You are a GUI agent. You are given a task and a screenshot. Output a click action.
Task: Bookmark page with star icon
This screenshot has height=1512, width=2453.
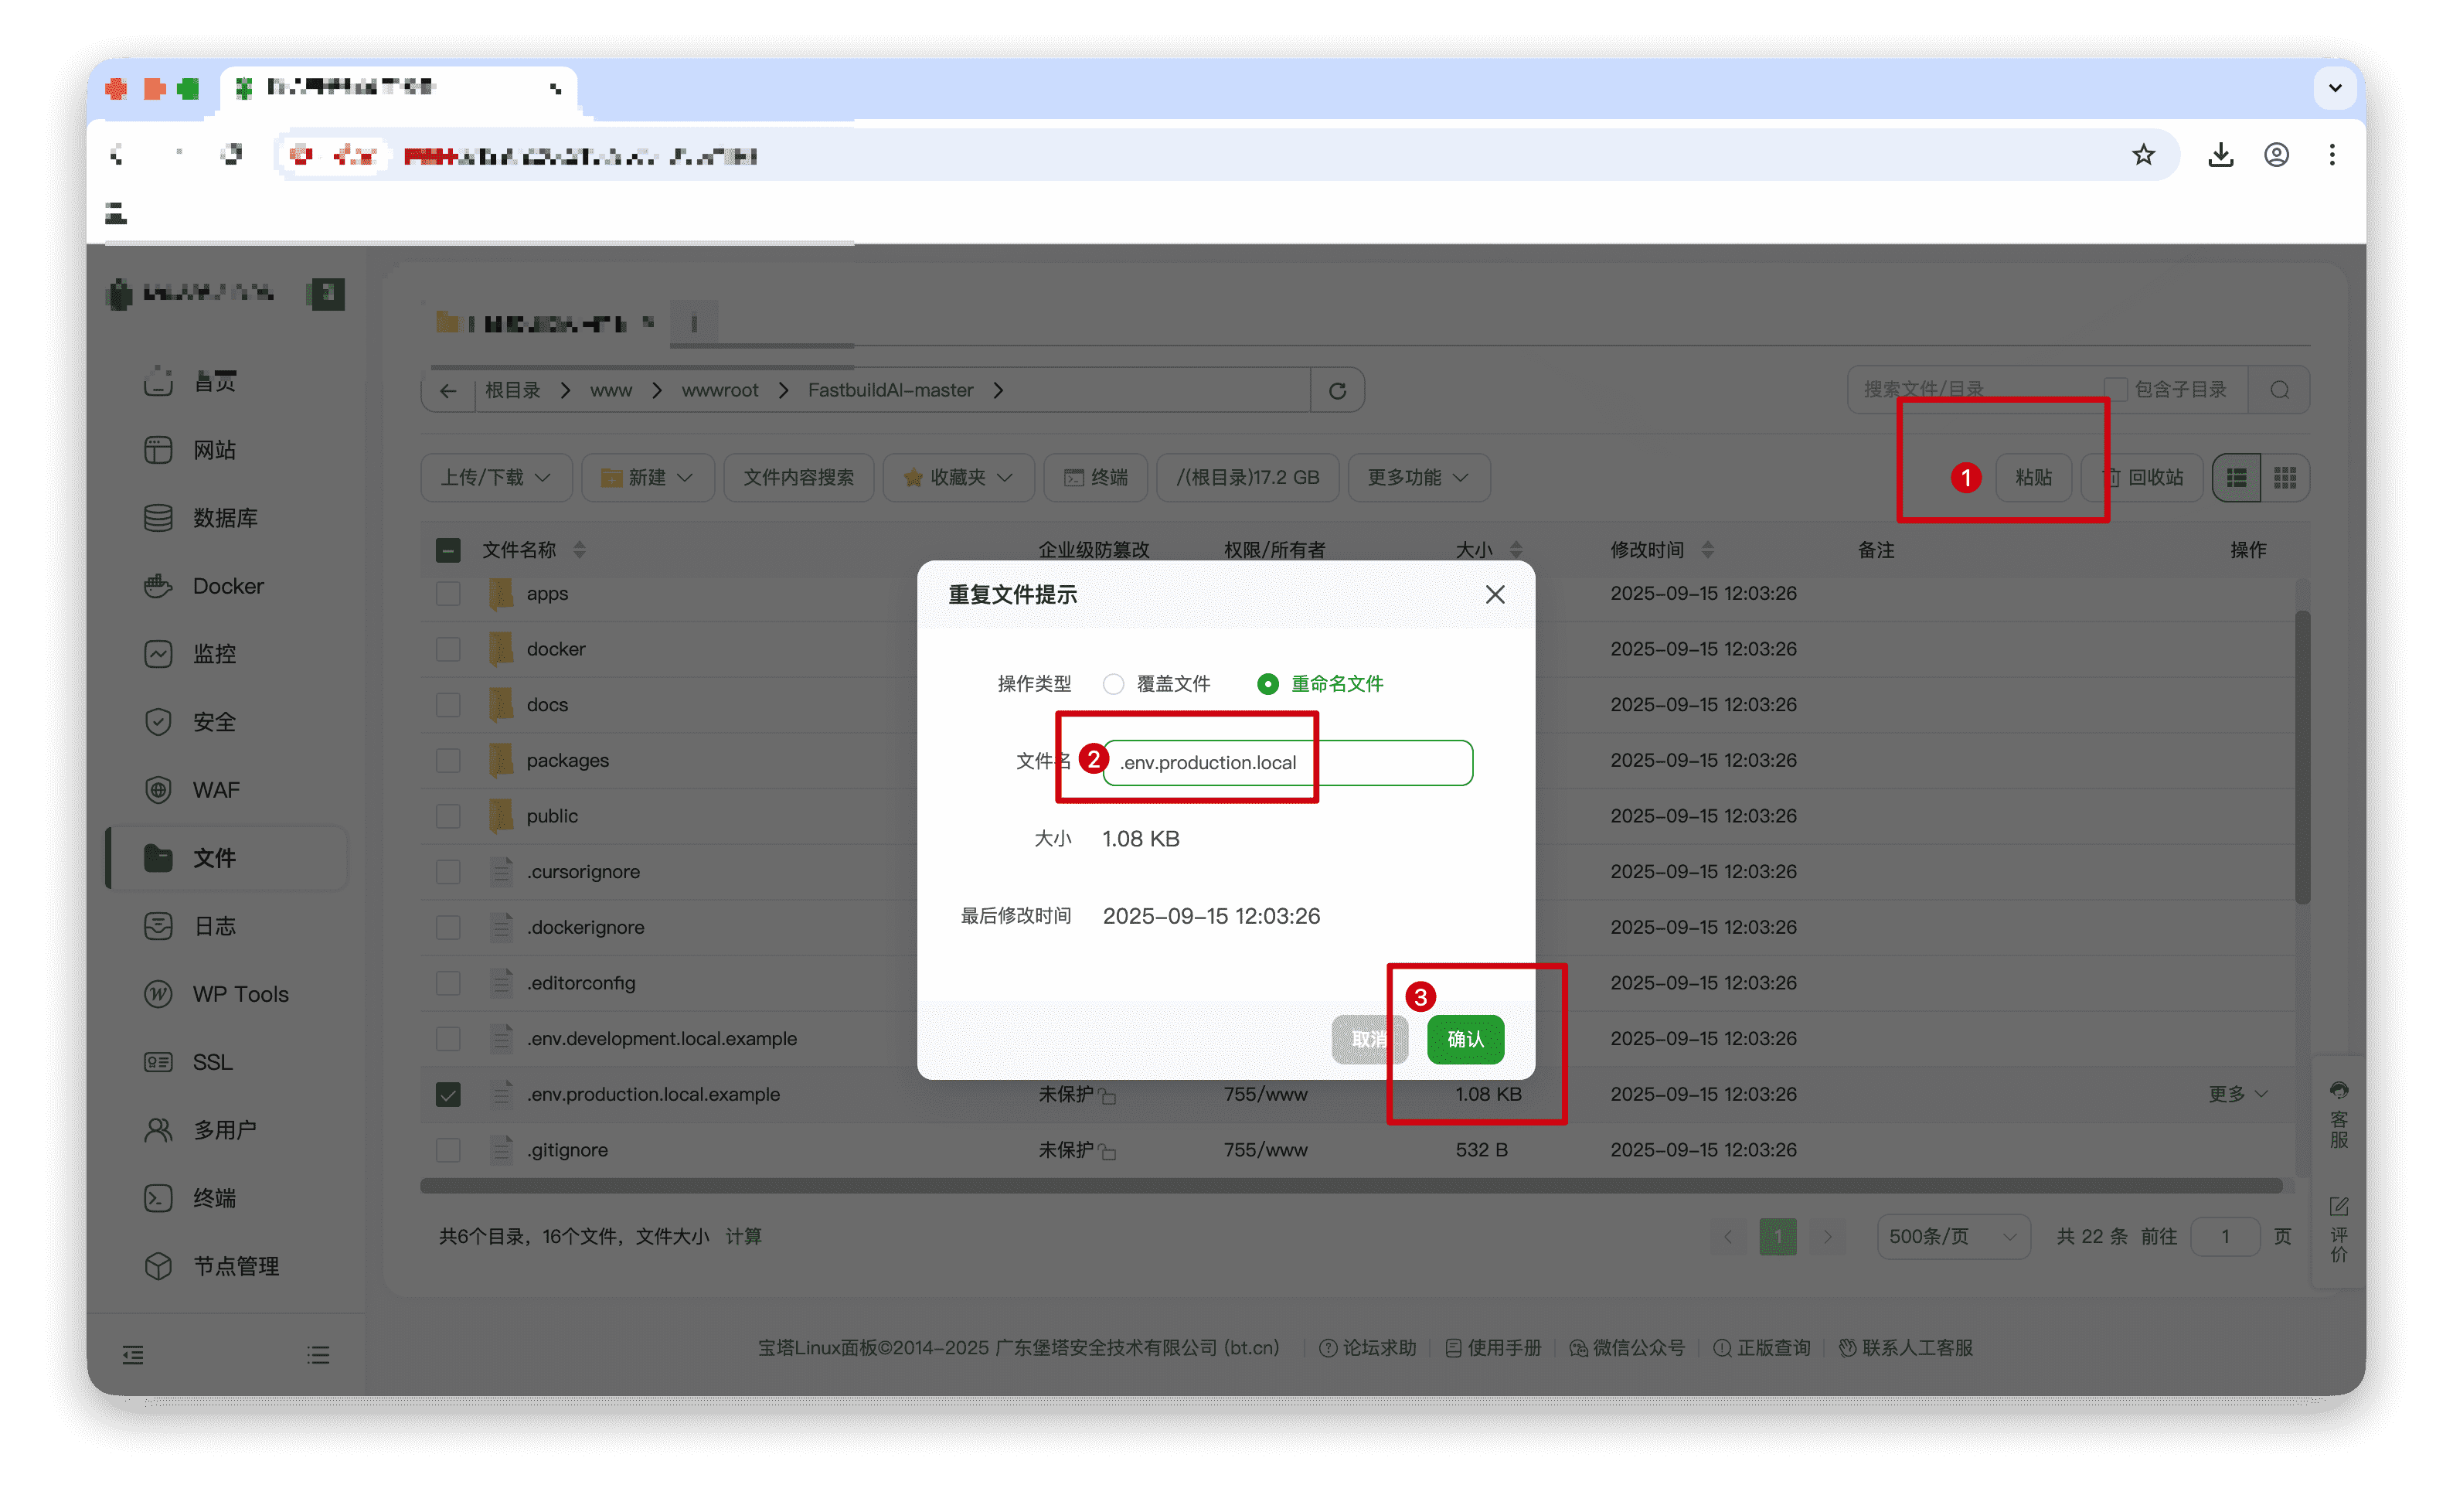coord(2143,155)
